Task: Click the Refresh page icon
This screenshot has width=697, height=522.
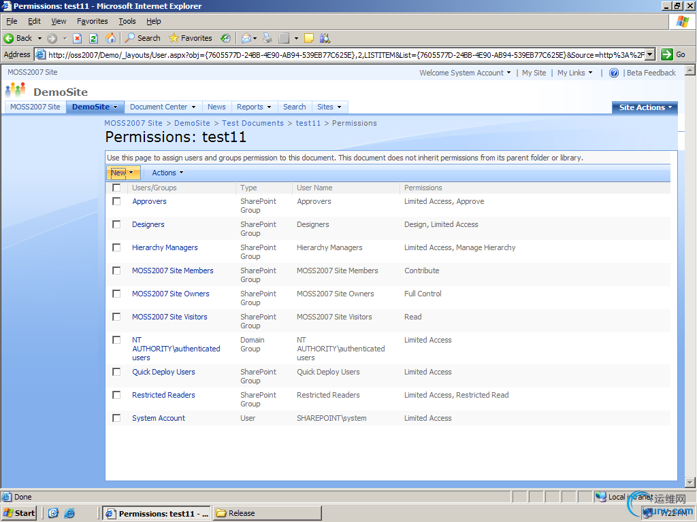Action: (93, 38)
